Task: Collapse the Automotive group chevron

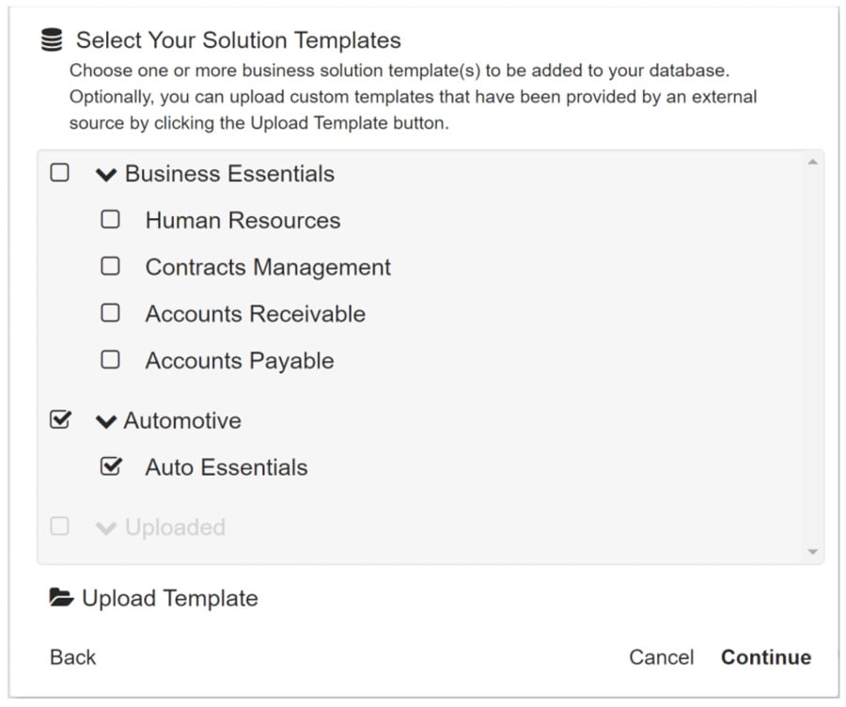Action: coord(105,421)
